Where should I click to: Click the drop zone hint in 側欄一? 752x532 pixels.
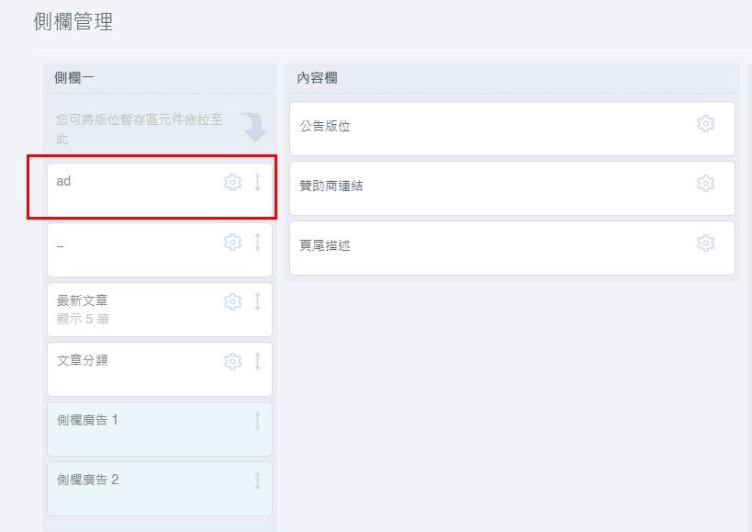coord(160,129)
